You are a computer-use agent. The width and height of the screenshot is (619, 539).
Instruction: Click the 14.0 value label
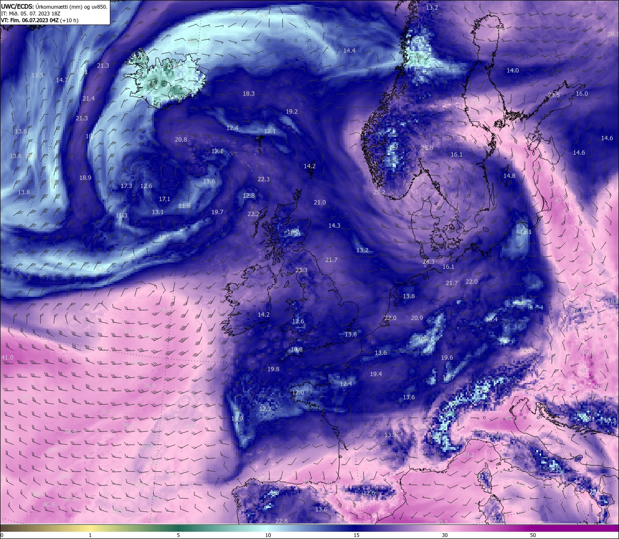click(x=513, y=71)
